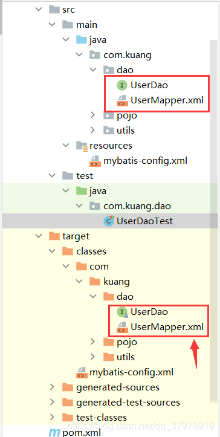220x437 pixels.
Task: Collapse the resources folder chevron
Action: (66, 146)
